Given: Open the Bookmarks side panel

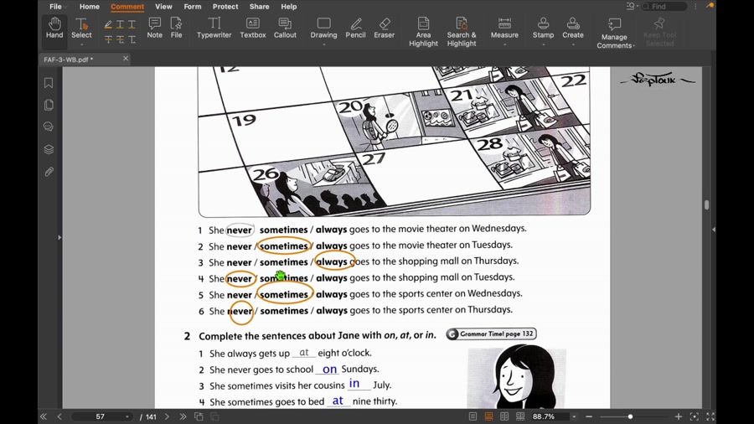Looking at the screenshot, I should 49,83.
